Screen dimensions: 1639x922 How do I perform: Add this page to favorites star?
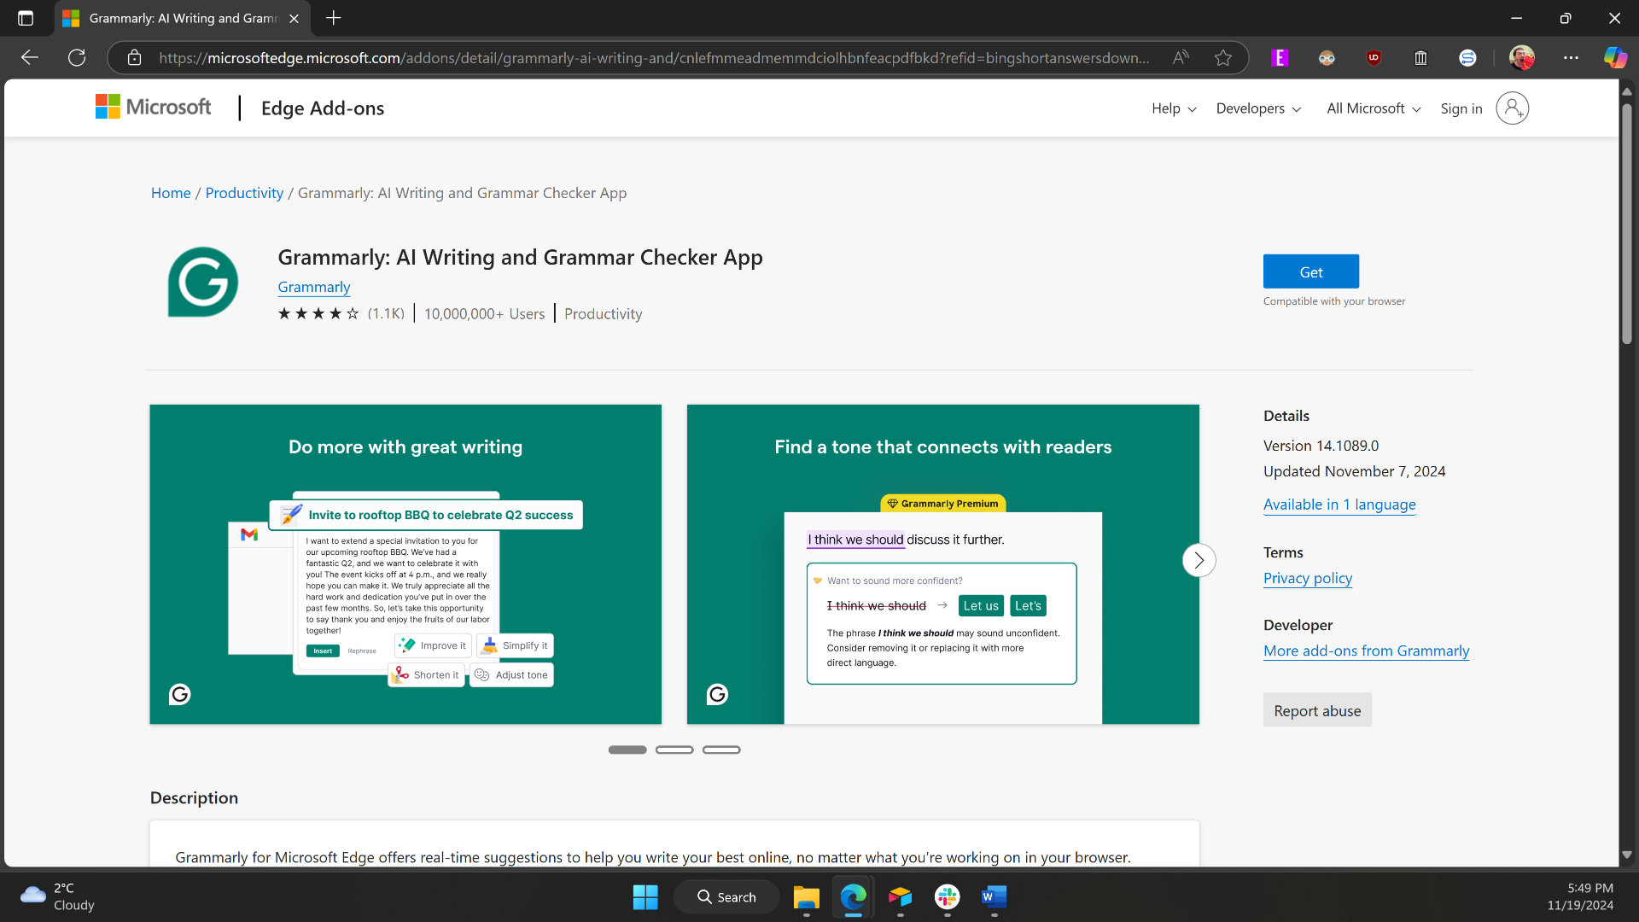click(x=1223, y=58)
